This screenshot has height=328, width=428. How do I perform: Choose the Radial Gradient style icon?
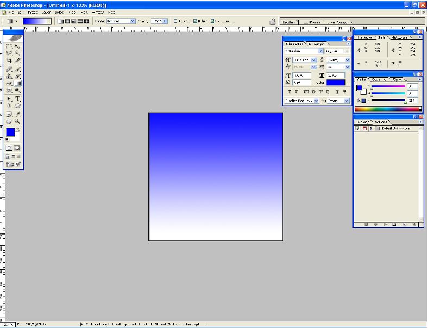(67, 21)
